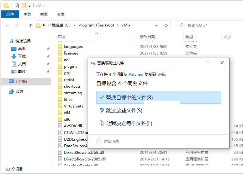Click the pin icon beside 图片
This screenshot has height=174, width=243.
(48, 72)
